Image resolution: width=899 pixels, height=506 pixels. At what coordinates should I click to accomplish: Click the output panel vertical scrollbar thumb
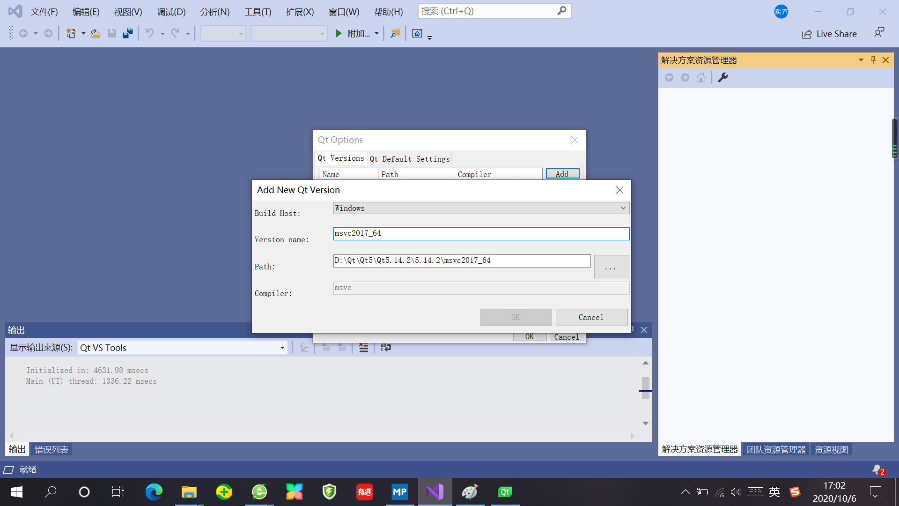[x=646, y=387]
